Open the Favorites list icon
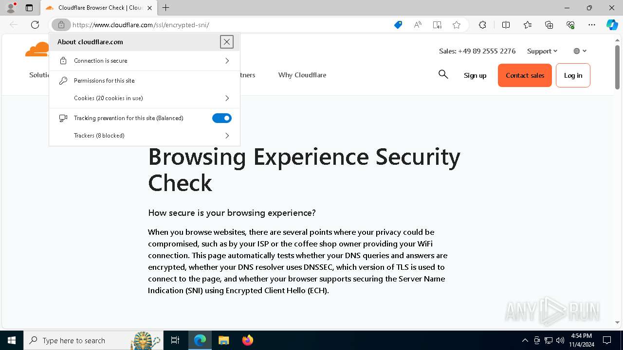623x350 pixels. 528,25
